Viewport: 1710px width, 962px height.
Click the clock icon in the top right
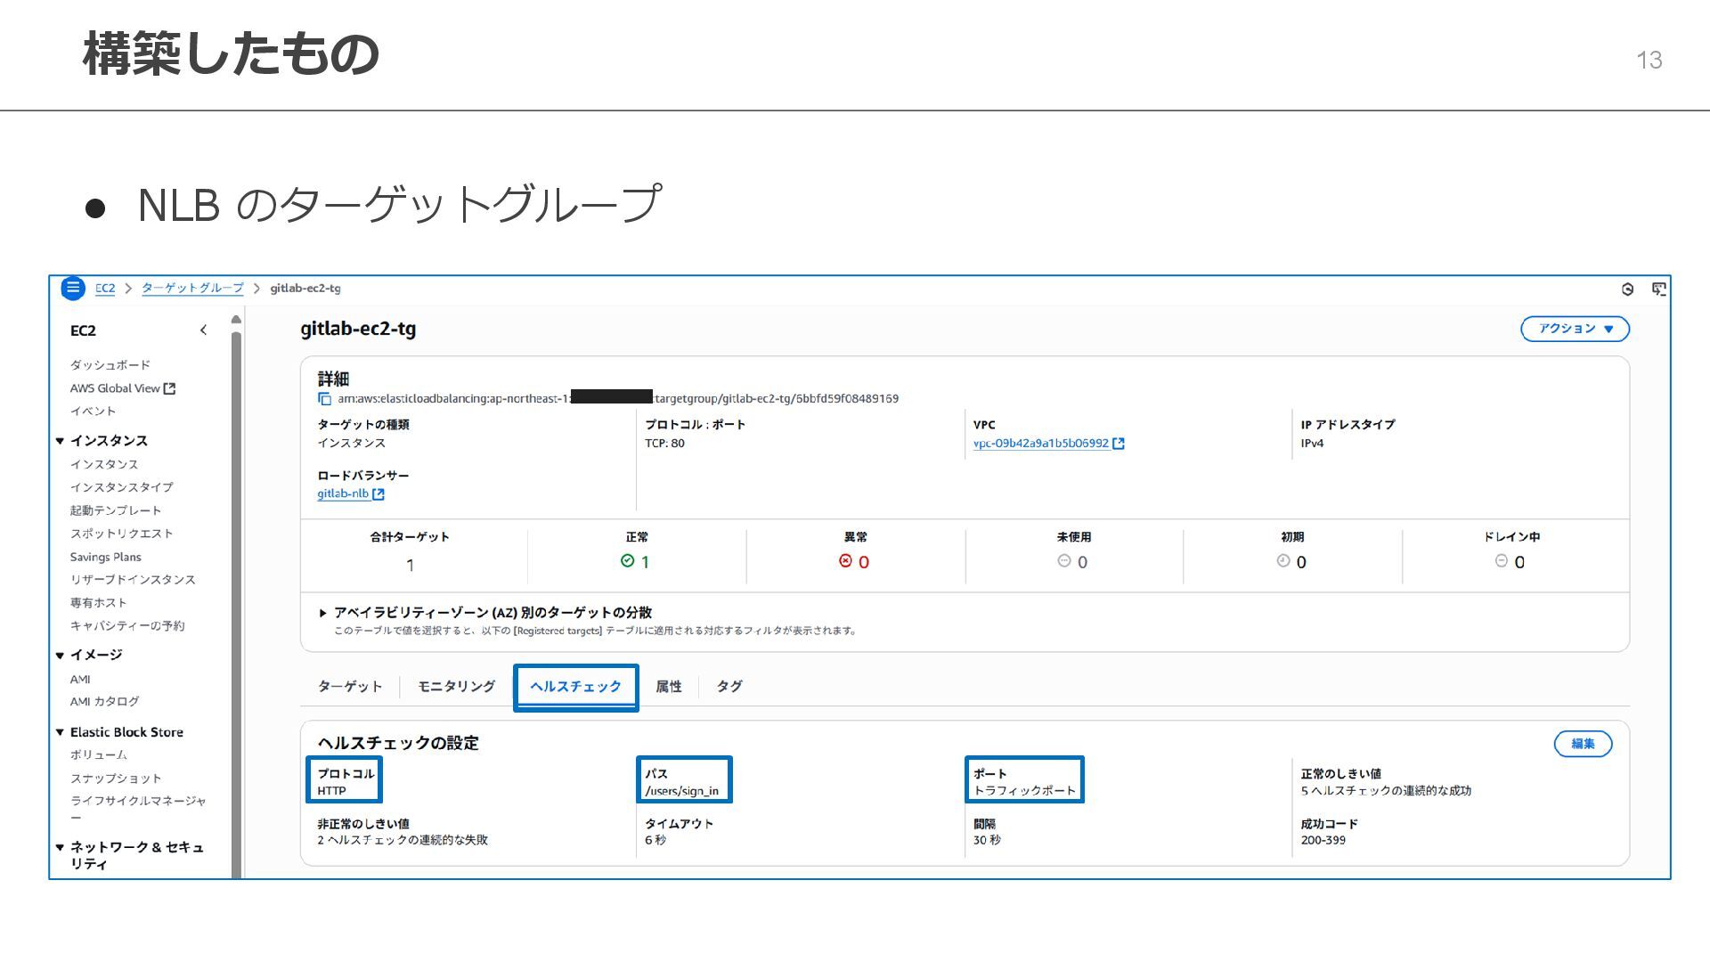1627,289
